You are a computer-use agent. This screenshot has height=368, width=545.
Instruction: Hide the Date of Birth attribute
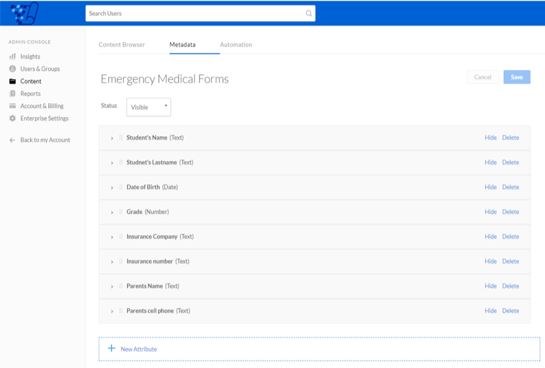point(491,187)
